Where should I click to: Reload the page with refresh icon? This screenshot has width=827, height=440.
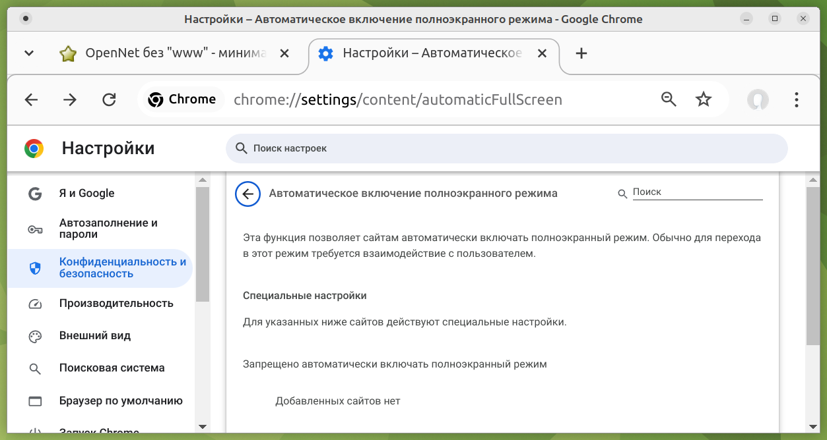(x=109, y=99)
